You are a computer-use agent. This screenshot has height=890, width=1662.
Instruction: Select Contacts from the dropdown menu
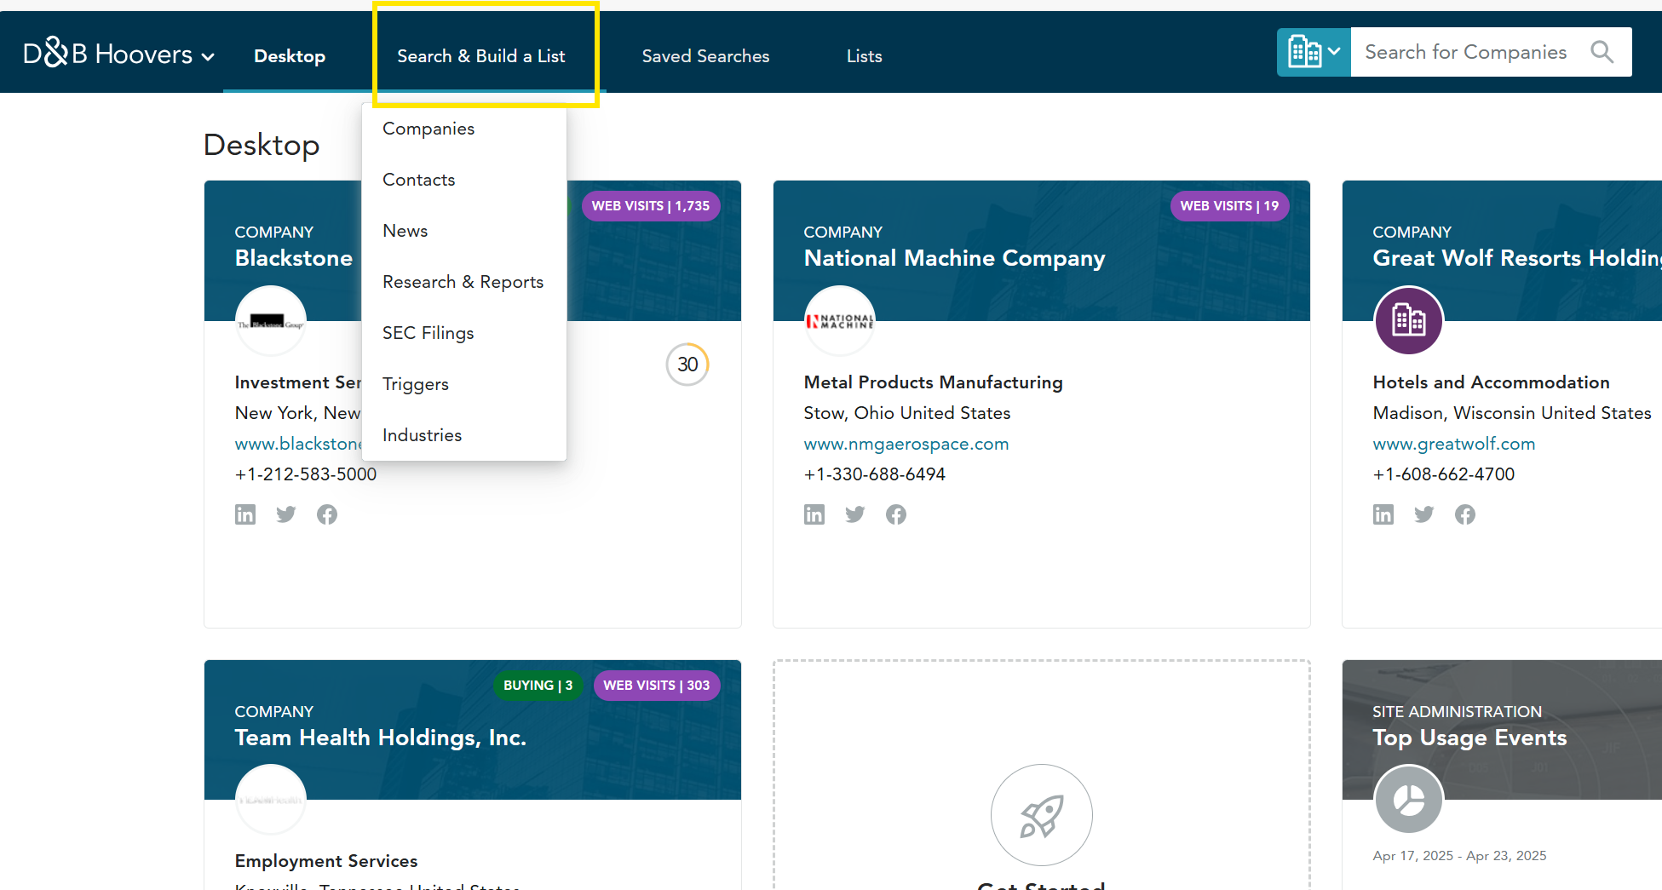coord(464,180)
